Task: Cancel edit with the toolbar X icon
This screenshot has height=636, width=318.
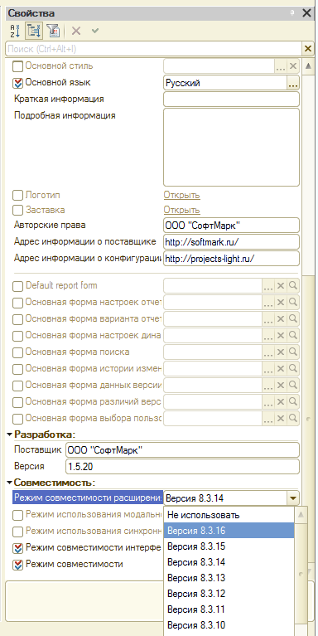Action: point(76,31)
